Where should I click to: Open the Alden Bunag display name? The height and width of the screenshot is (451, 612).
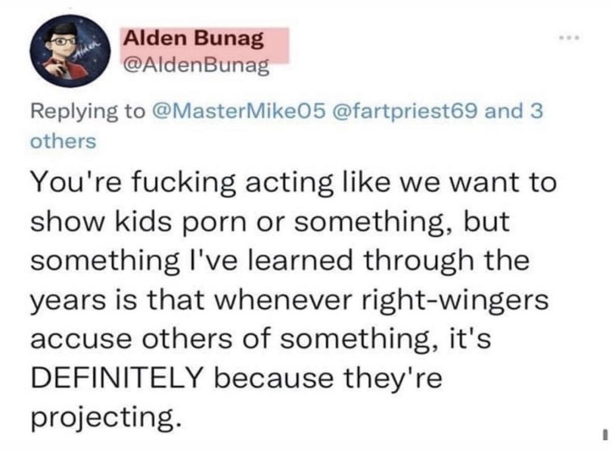click(194, 39)
